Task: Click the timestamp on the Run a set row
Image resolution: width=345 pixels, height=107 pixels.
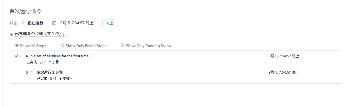Action: click(x=284, y=56)
